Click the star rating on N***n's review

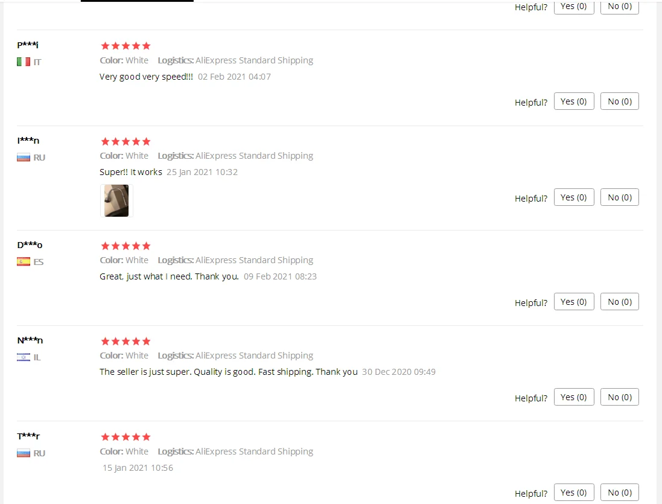tap(126, 341)
